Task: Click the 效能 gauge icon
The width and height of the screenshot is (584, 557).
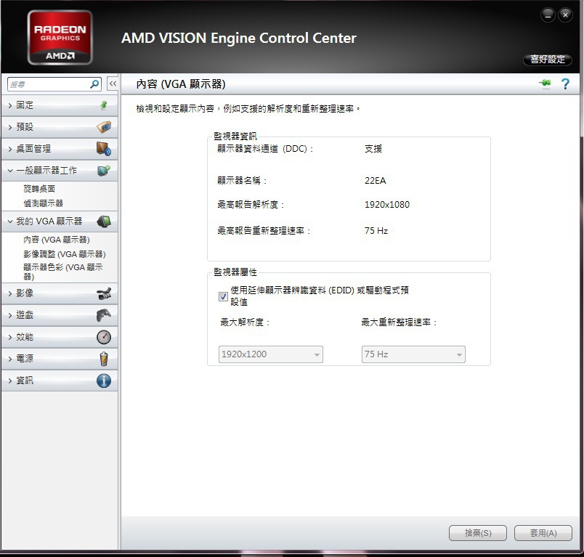Action: coord(104,337)
